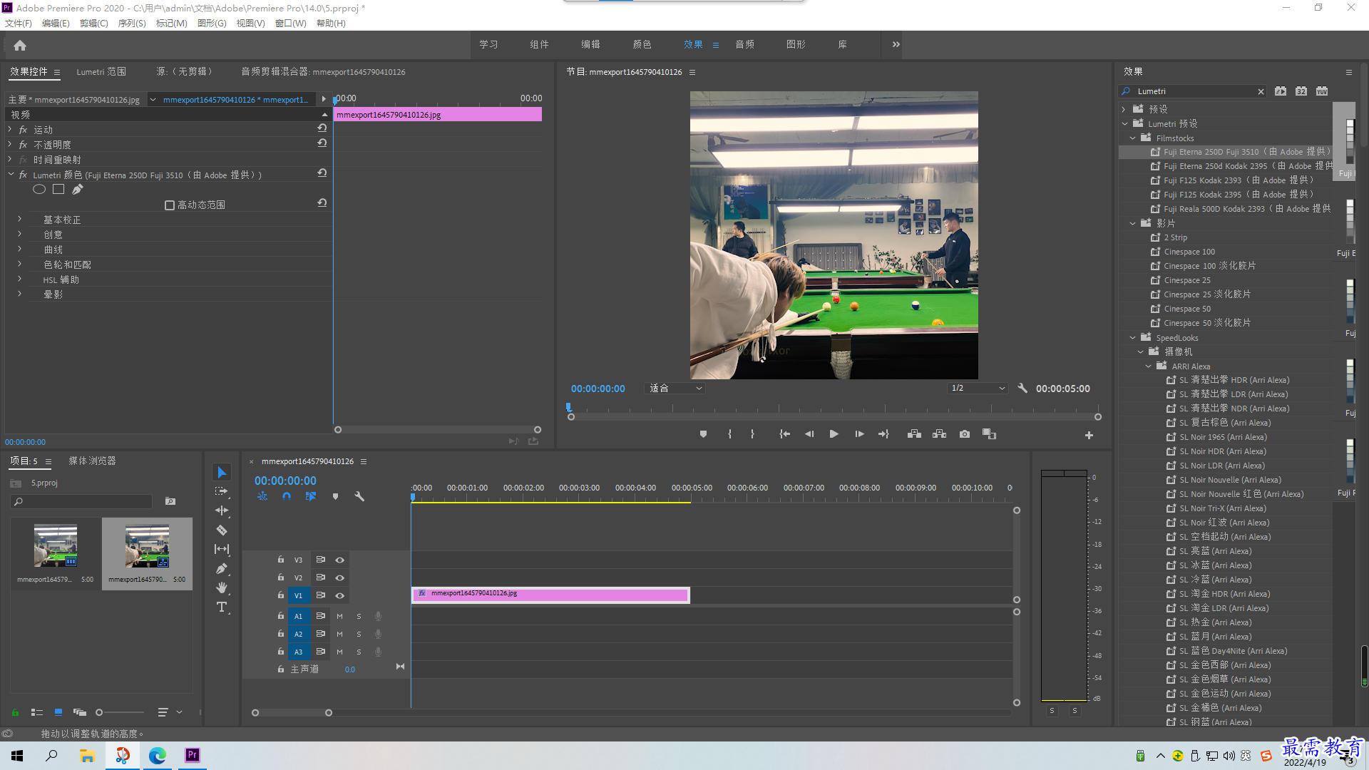
Task: Select the Selection tool arrow in toolbar
Action: (222, 473)
